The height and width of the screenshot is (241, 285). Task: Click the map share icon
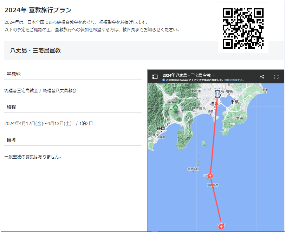coord(262,77)
